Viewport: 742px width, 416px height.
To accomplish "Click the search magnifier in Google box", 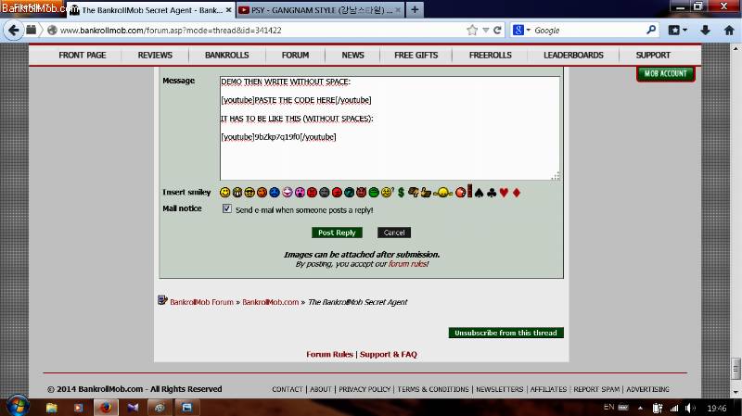I will click(651, 30).
